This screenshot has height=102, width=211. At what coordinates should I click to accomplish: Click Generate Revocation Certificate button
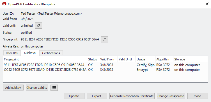pyautogui.click(x=132, y=96)
